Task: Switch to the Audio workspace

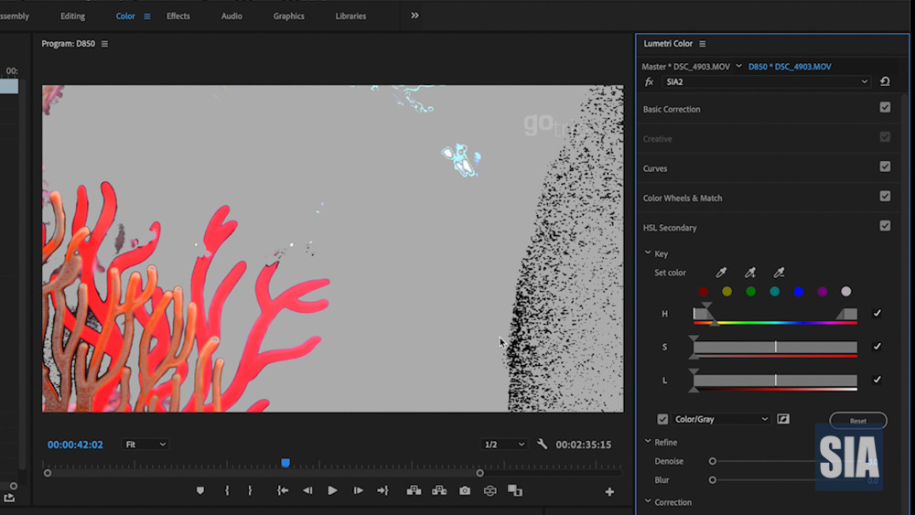Action: tap(231, 16)
